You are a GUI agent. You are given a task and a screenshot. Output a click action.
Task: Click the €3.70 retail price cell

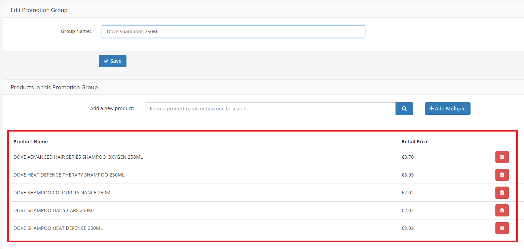click(408, 157)
